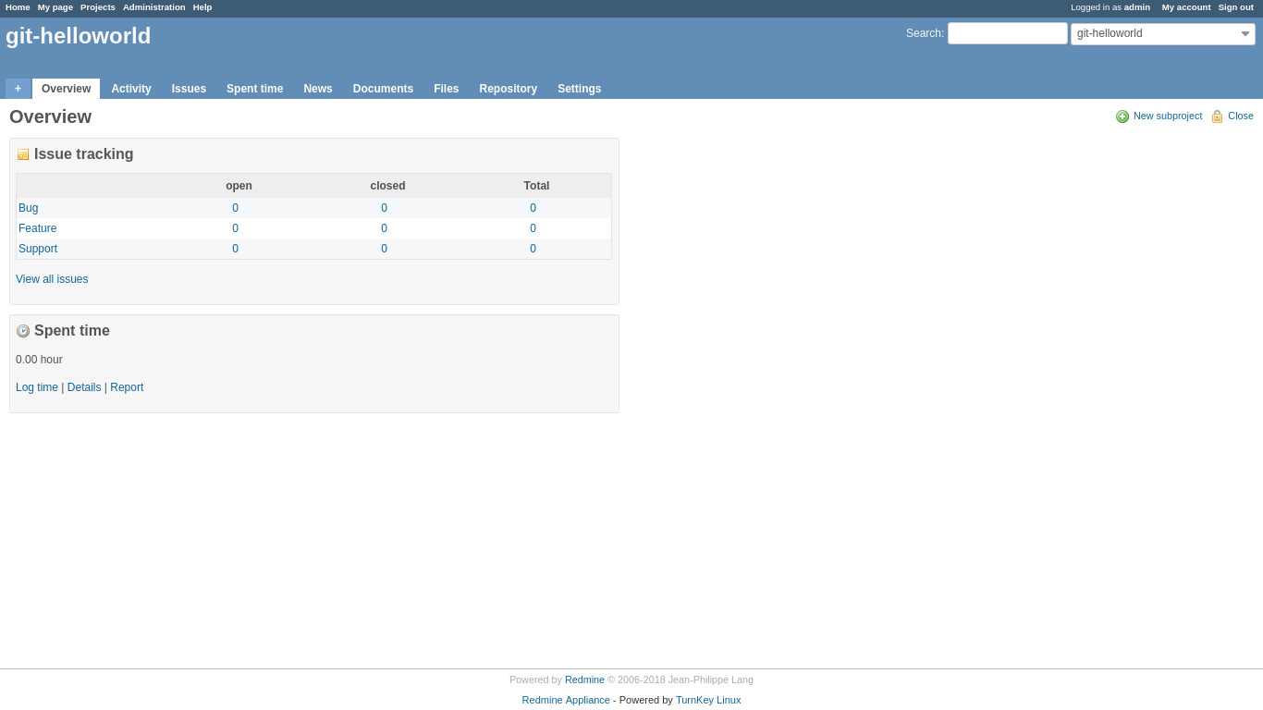
Task: Click the Spent time clock icon
Action: tap(23, 331)
